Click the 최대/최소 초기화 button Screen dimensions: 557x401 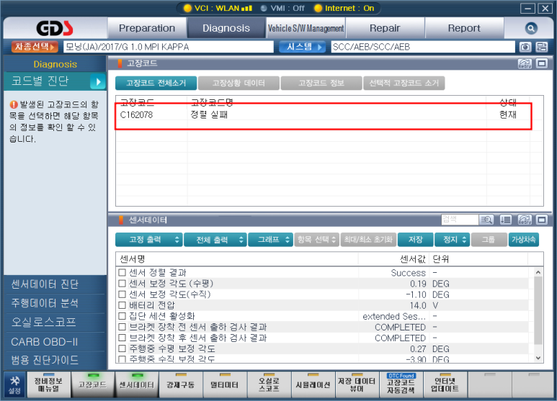coord(368,240)
